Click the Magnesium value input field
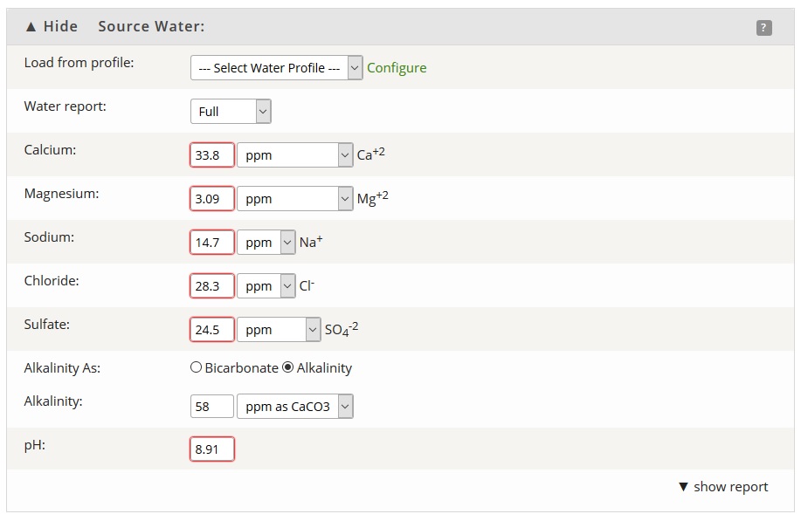Image resolution: width=801 pixels, height=514 pixels. (x=212, y=199)
